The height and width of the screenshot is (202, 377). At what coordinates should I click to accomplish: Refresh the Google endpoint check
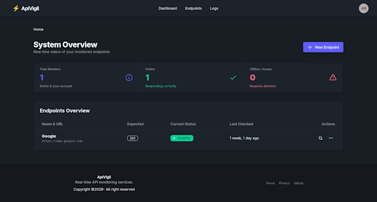tap(320, 138)
